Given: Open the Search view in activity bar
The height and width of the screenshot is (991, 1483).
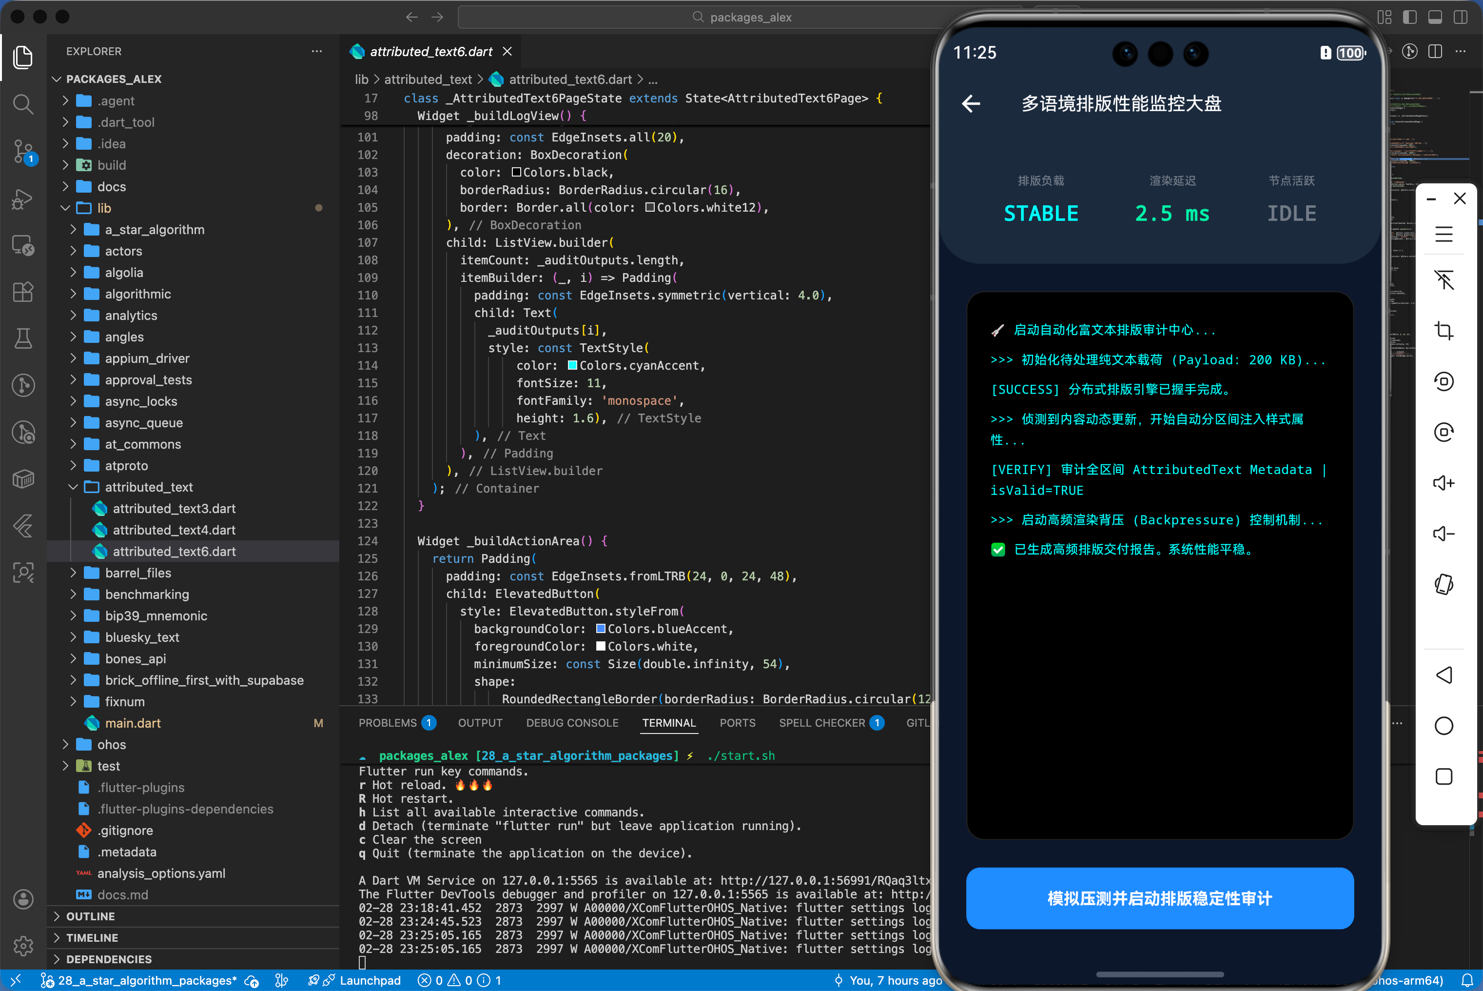Looking at the screenshot, I should coord(23,104).
